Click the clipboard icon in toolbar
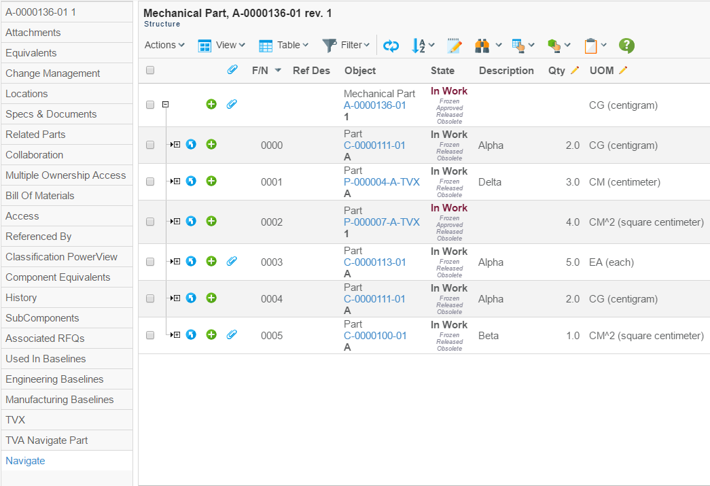This screenshot has height=486, width=710. [x=590, y=46]
